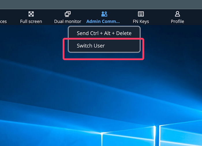Open the Profile label in toolbar
Image resolution: width=202 pixels, height=146 pixels.
pos(177,21)
